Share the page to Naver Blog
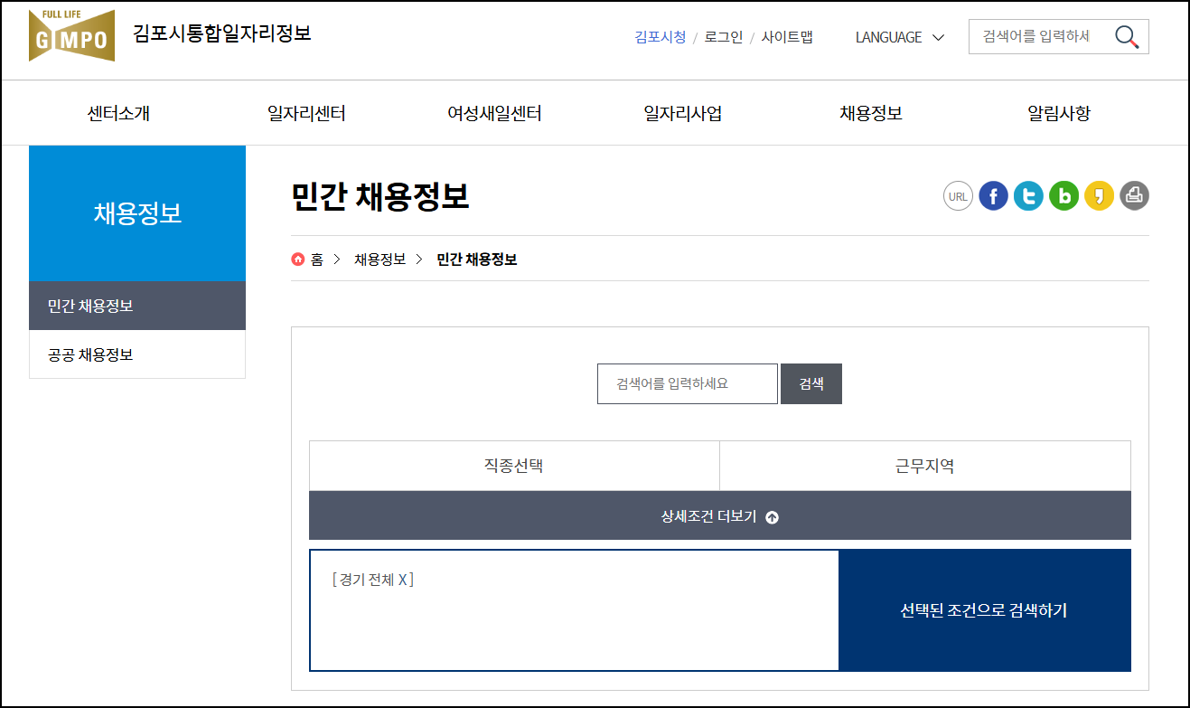This screenshot has width=1190, height=708. click(x=1064, y=195)
